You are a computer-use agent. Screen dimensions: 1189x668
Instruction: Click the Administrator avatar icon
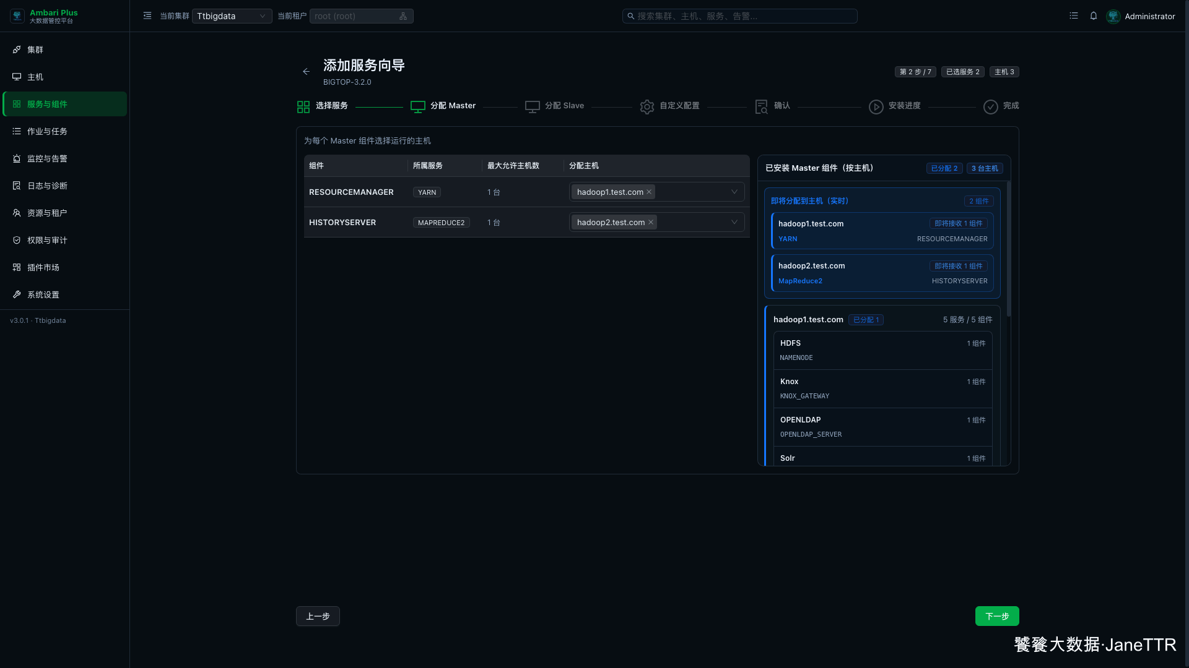(1113, 16)
